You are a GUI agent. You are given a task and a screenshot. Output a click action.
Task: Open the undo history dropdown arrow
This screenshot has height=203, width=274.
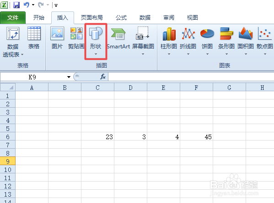33,5
